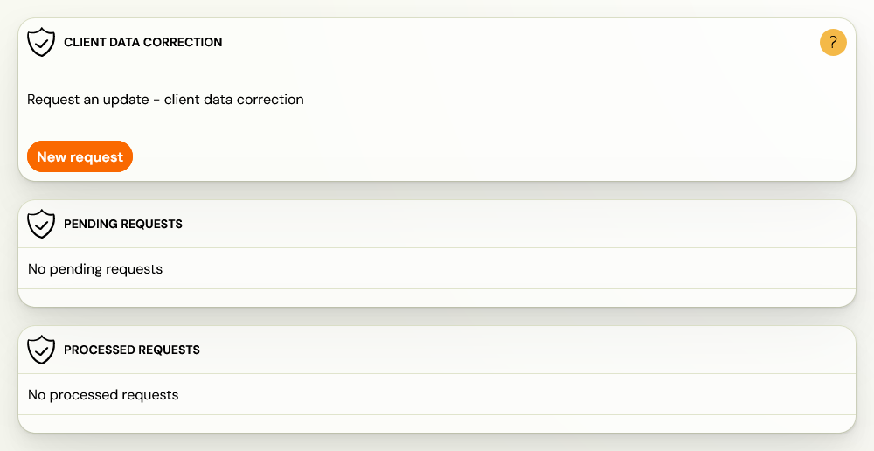Screen dimensions: 874x451
Task: Select the "No processed requests" row
Action: 437,395
